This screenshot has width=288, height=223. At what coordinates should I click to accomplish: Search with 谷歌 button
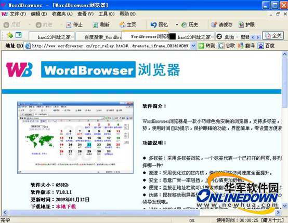click(x=227, y=46)
